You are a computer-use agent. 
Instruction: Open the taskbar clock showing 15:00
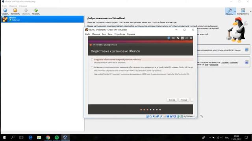(x=236, y=137)
